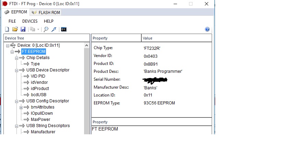The height and width of the screenshot is (158, 281).
Task: Scan and parse with magnifier icon
Action: (x=46, y=29)
